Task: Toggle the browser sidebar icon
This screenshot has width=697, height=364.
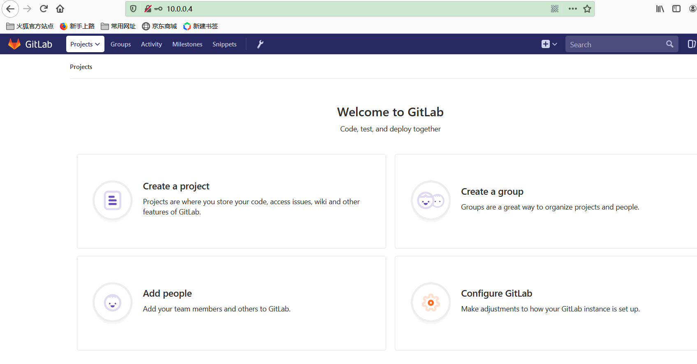Action: (676, 9)
